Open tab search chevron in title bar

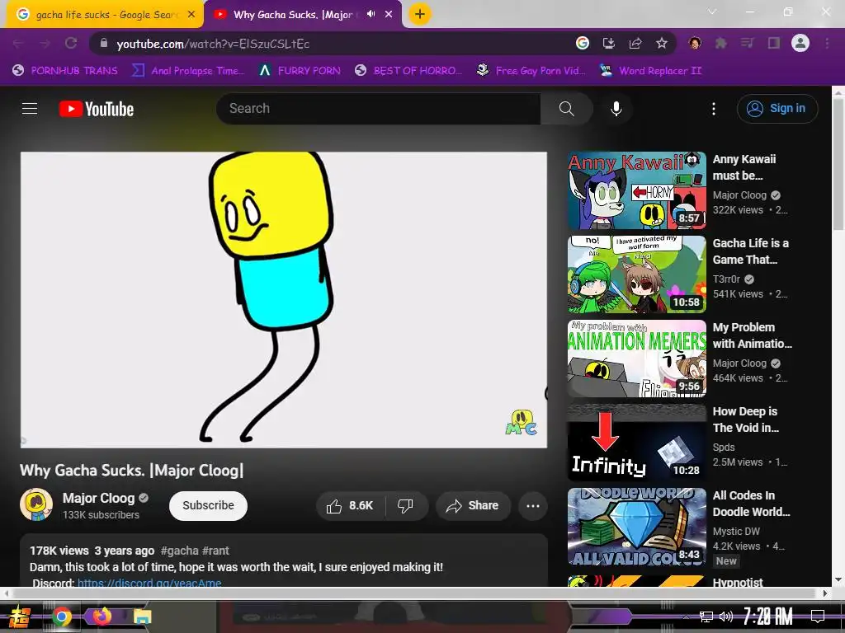point(712,12)
